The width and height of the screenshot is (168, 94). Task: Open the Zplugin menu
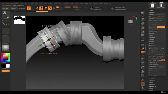[x=101, y=3]
